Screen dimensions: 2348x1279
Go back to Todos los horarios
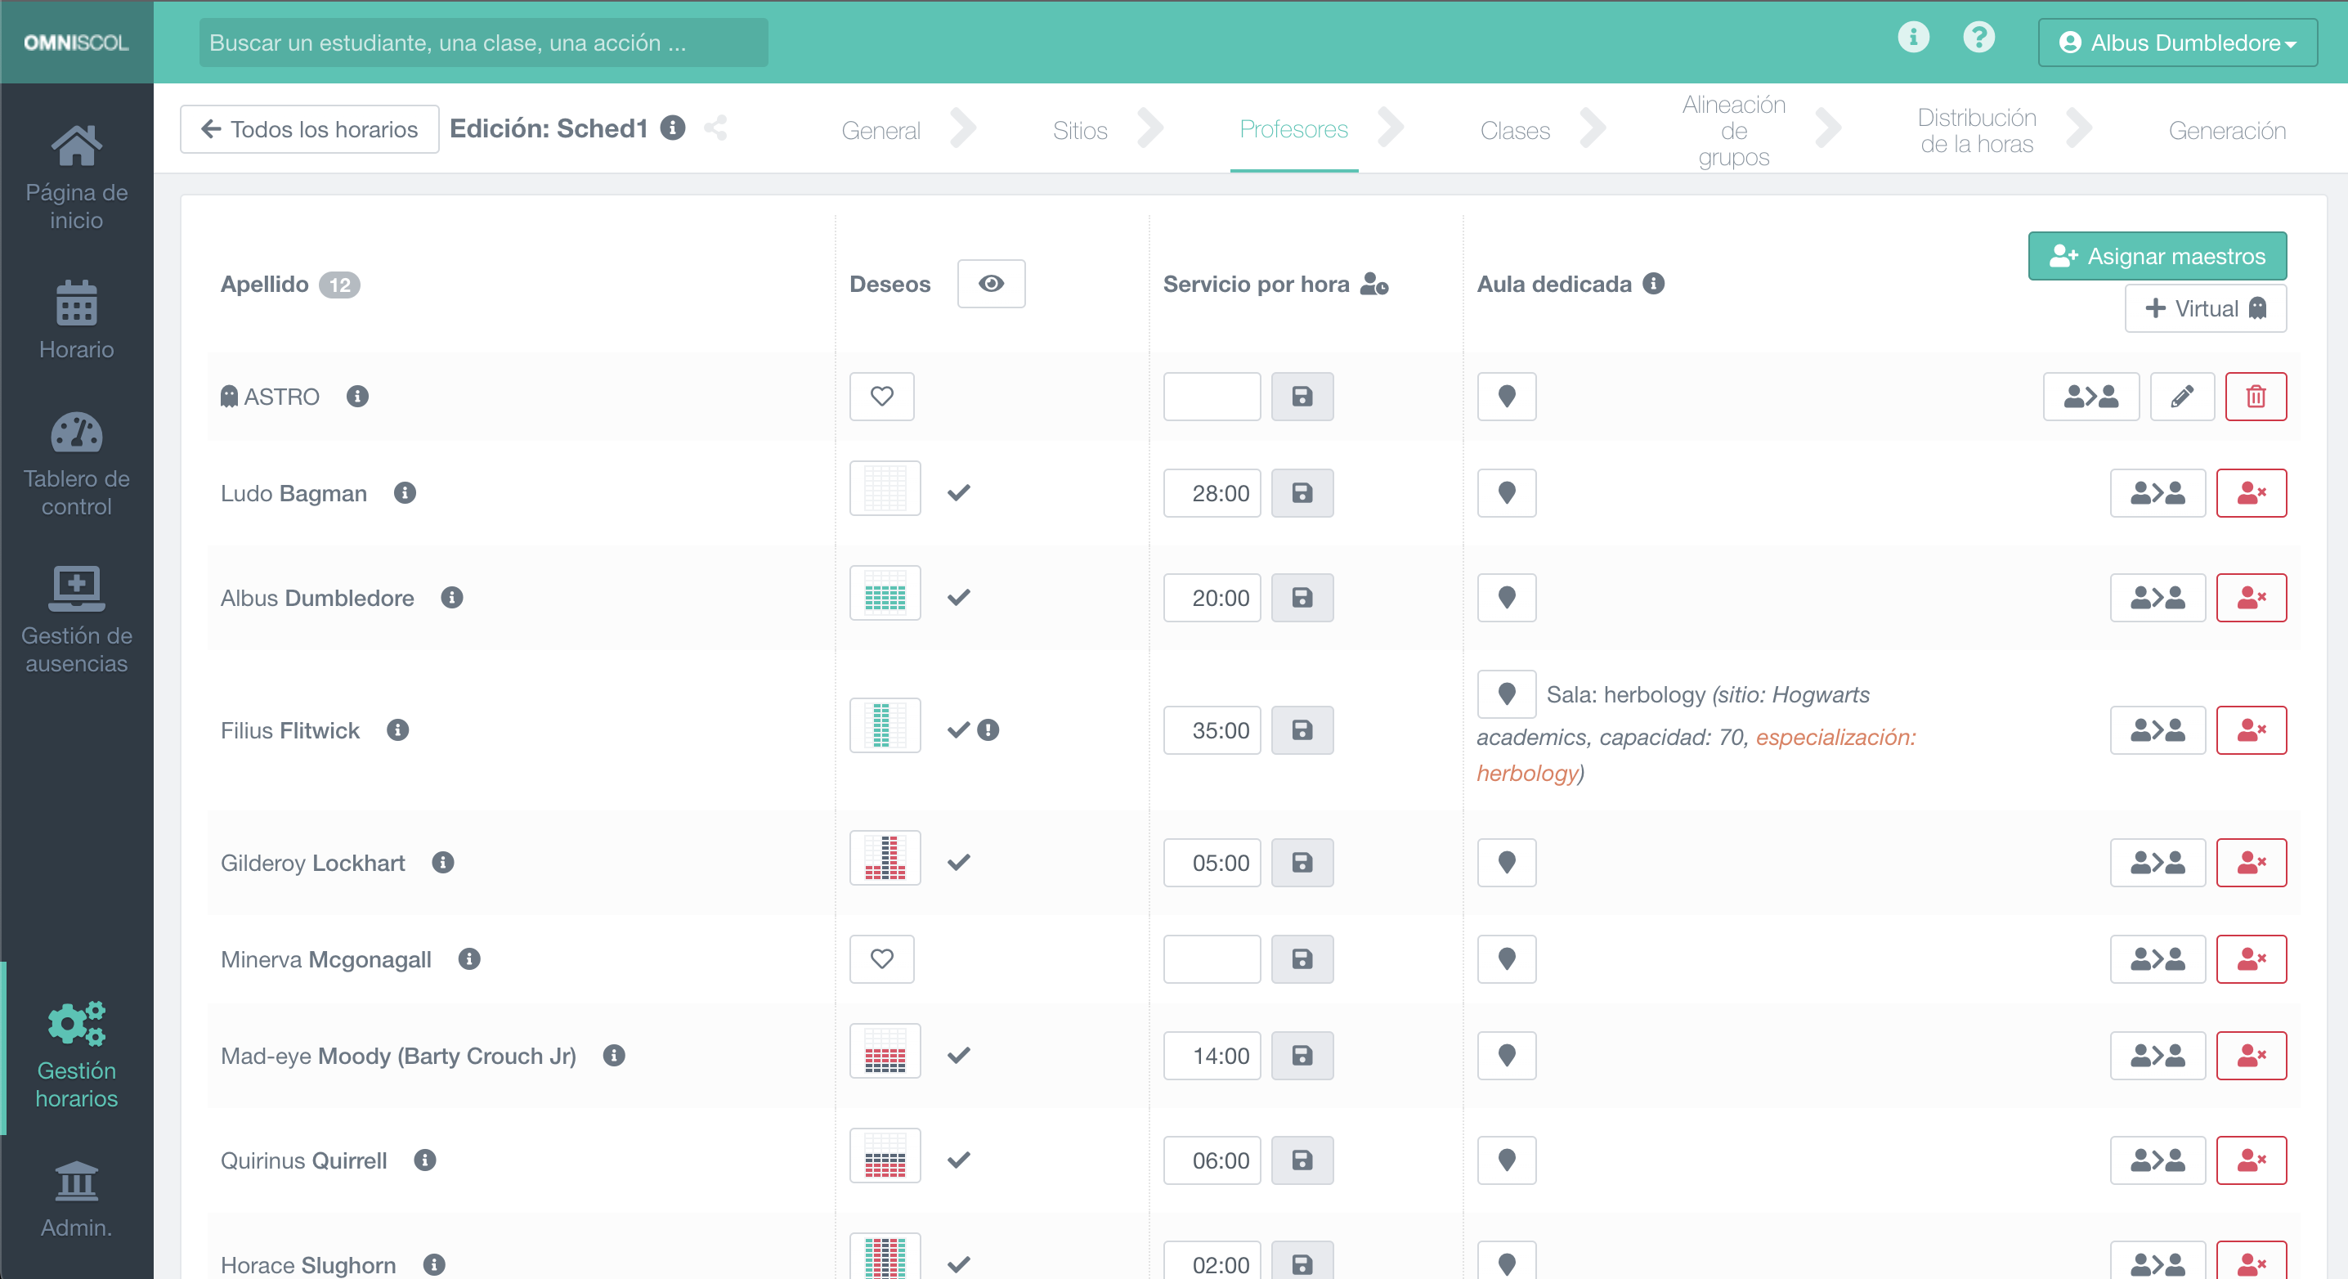309,129
